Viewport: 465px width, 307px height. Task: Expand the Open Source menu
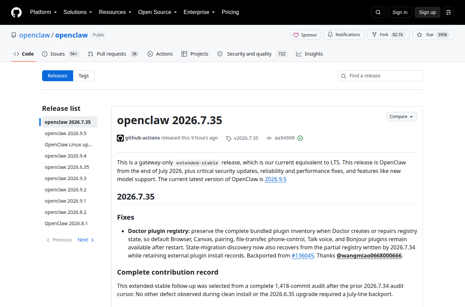coord(158,12)
